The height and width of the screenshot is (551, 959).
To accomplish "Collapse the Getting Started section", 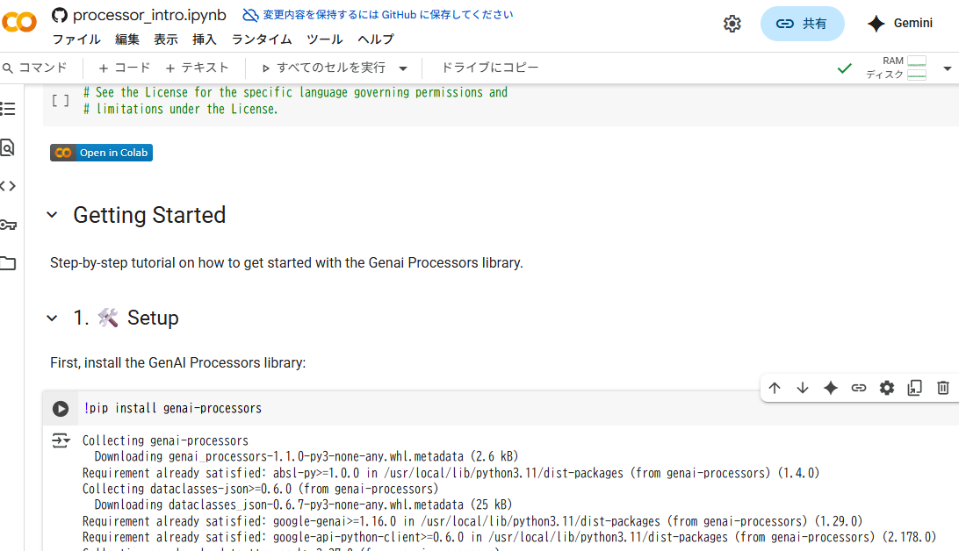I will pos(52,215).
